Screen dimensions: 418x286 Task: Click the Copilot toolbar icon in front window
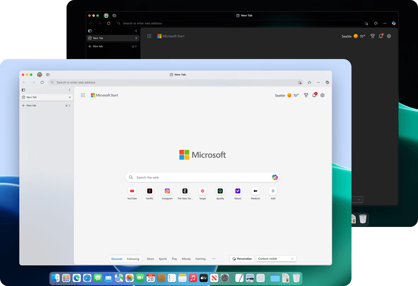point(327,82)
